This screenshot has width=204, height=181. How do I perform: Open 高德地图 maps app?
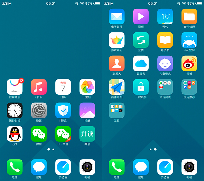click(x=117, y=87)
